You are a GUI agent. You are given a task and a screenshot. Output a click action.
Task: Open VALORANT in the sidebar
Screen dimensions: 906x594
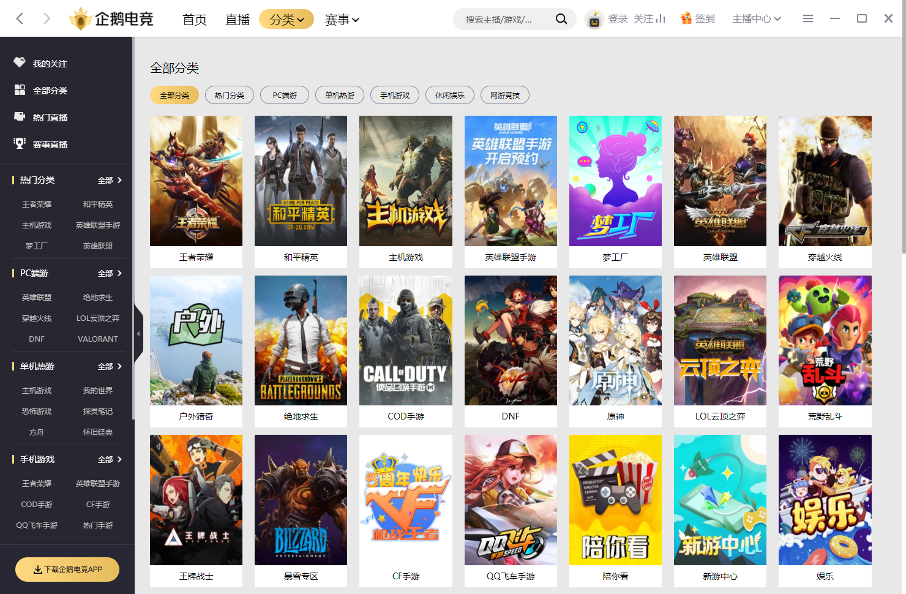[98, 339]
